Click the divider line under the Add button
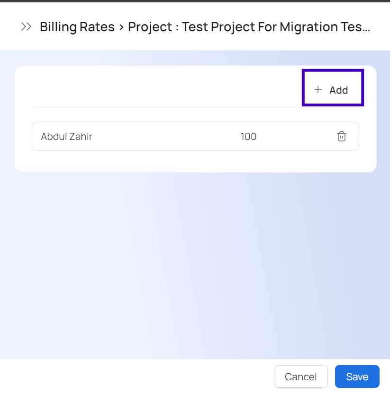This screenshot has height=393, width=390. (x=190, y=107)
